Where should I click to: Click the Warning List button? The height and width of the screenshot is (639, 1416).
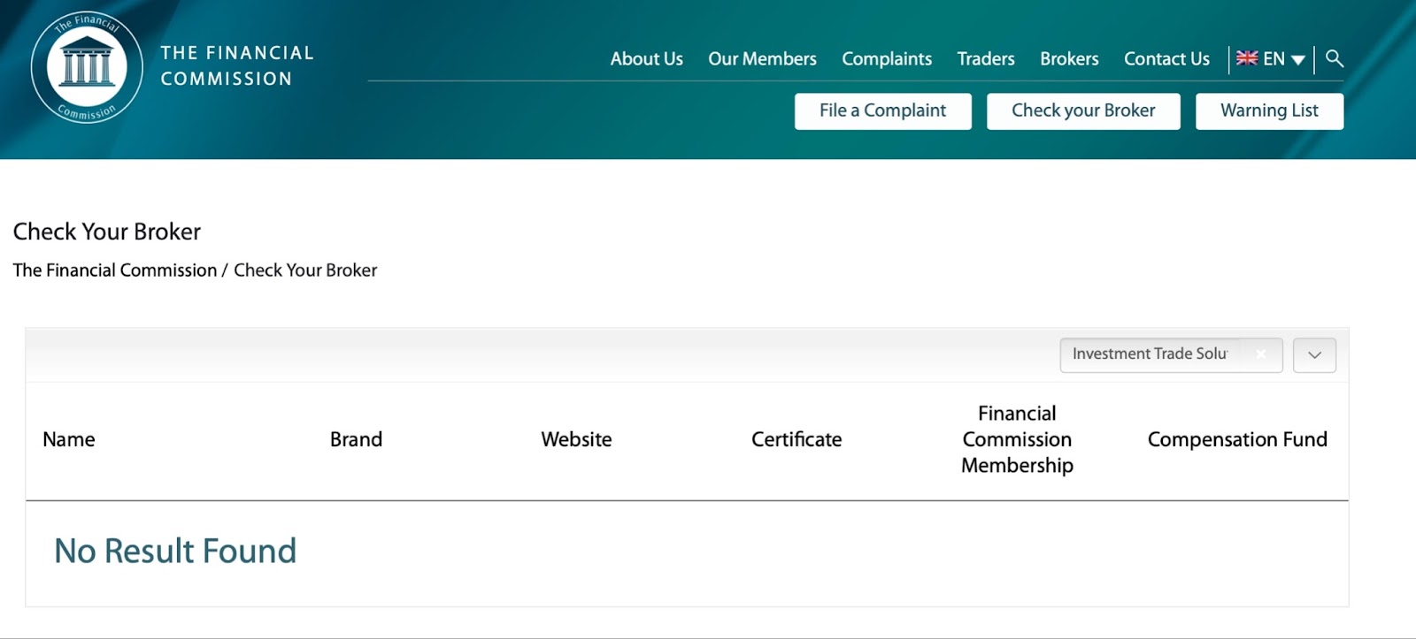[1269, 111]
